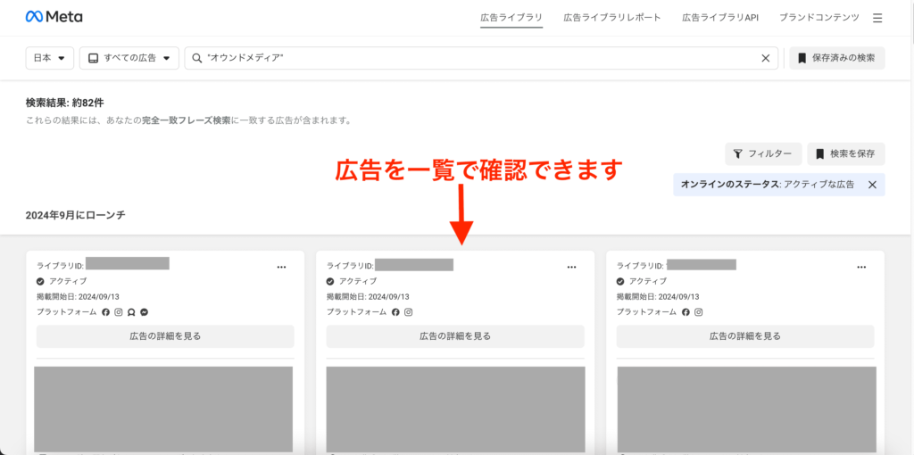Click the Instagram platform icon on the third card
This screenshot has height=455, width=914.
tap(698, 312)
